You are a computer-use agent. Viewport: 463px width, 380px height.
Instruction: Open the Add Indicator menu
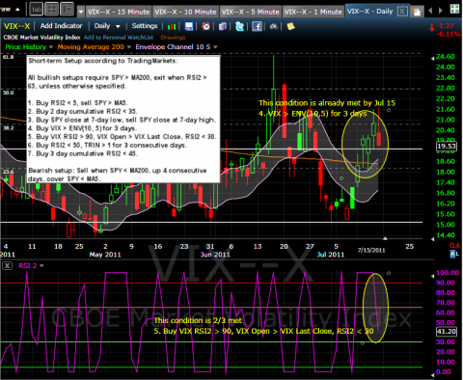tap(61, 26)
